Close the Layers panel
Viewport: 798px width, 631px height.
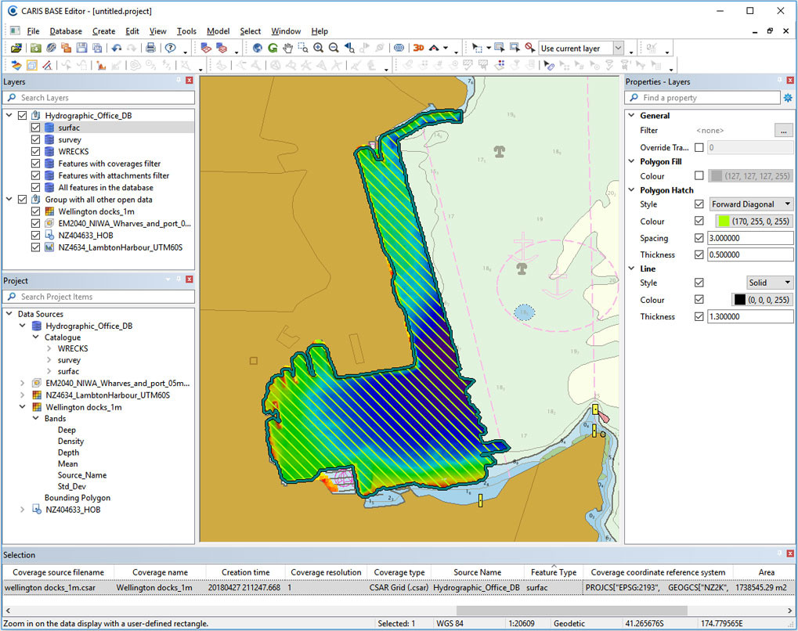tap(190, 81)
